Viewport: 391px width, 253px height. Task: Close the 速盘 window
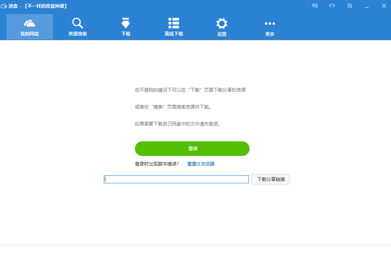tap(384, 6)
